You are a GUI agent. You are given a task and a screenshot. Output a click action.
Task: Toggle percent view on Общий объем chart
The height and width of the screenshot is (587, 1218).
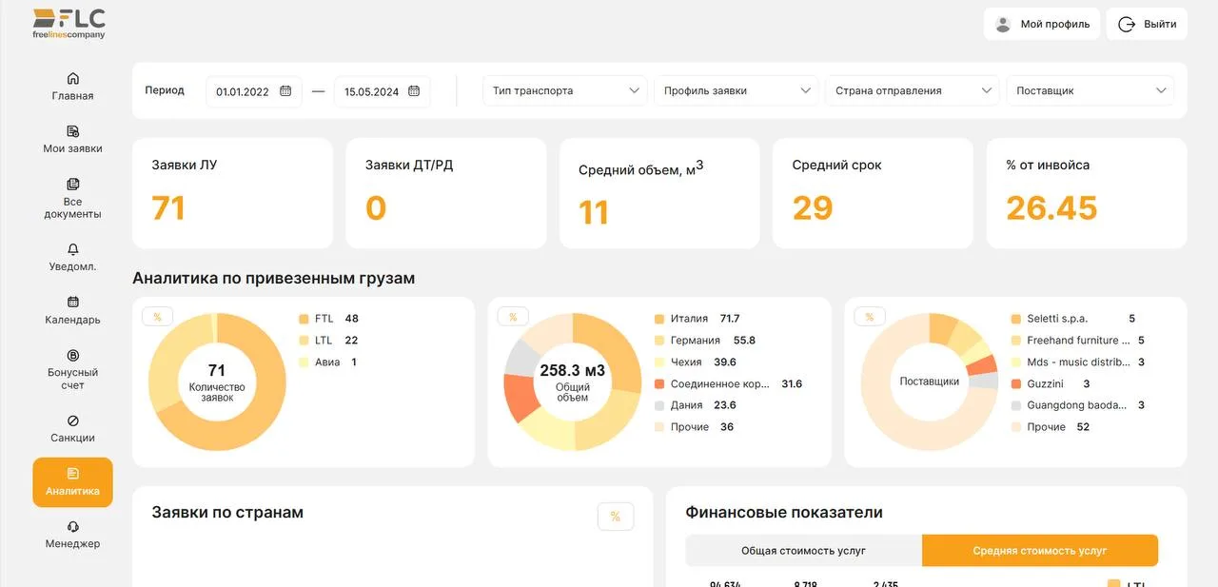pyautogui.click(x=513, y=317)
